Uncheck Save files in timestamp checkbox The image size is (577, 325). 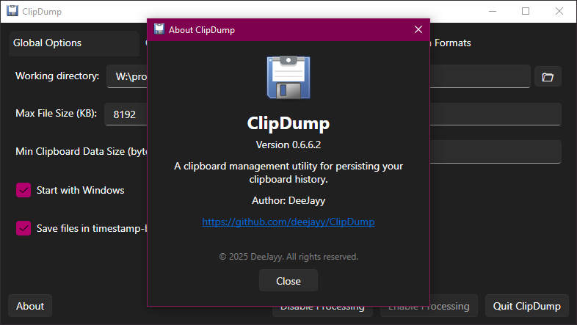coord(23,228)
